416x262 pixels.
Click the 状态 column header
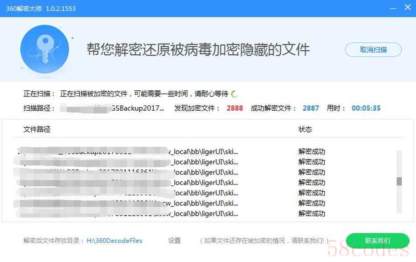coord(305,129)
